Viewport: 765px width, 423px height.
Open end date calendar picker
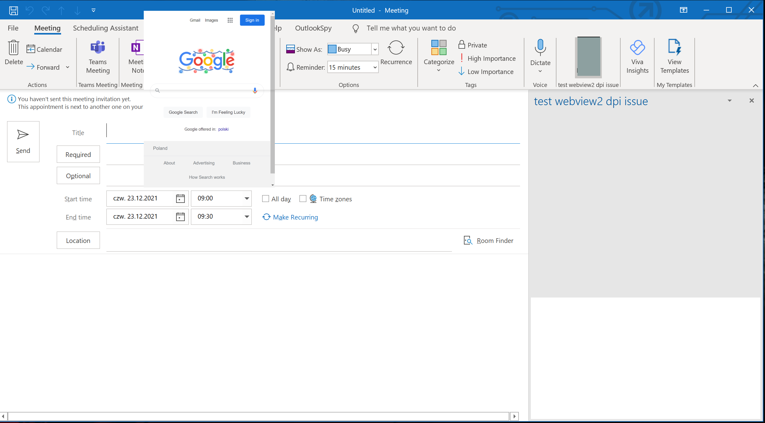click(x=180, y=217)
